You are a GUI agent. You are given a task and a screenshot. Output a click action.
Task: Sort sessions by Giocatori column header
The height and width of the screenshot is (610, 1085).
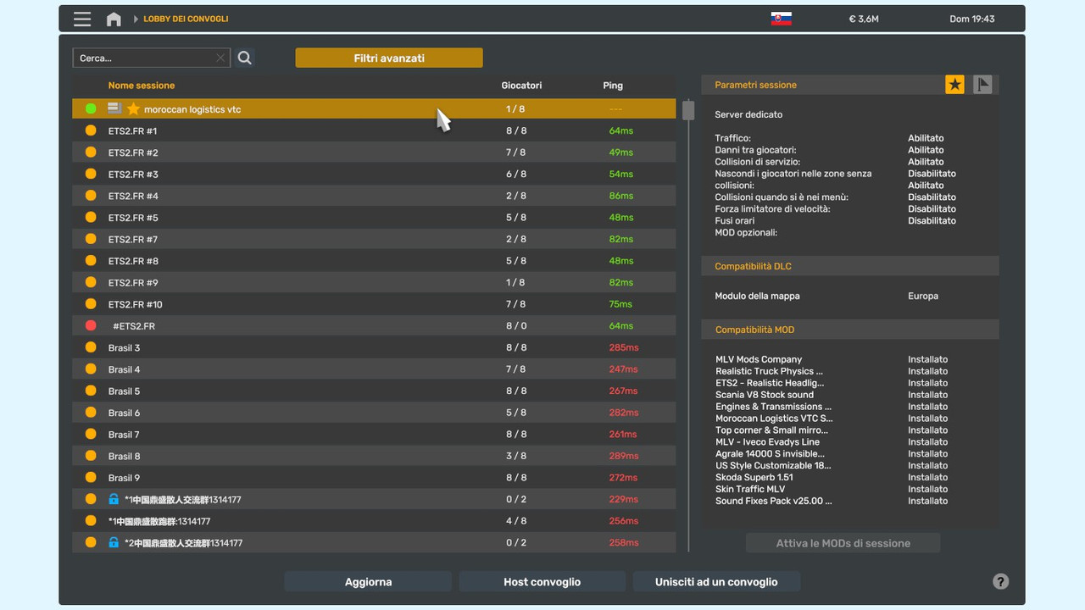coord(521,86)
